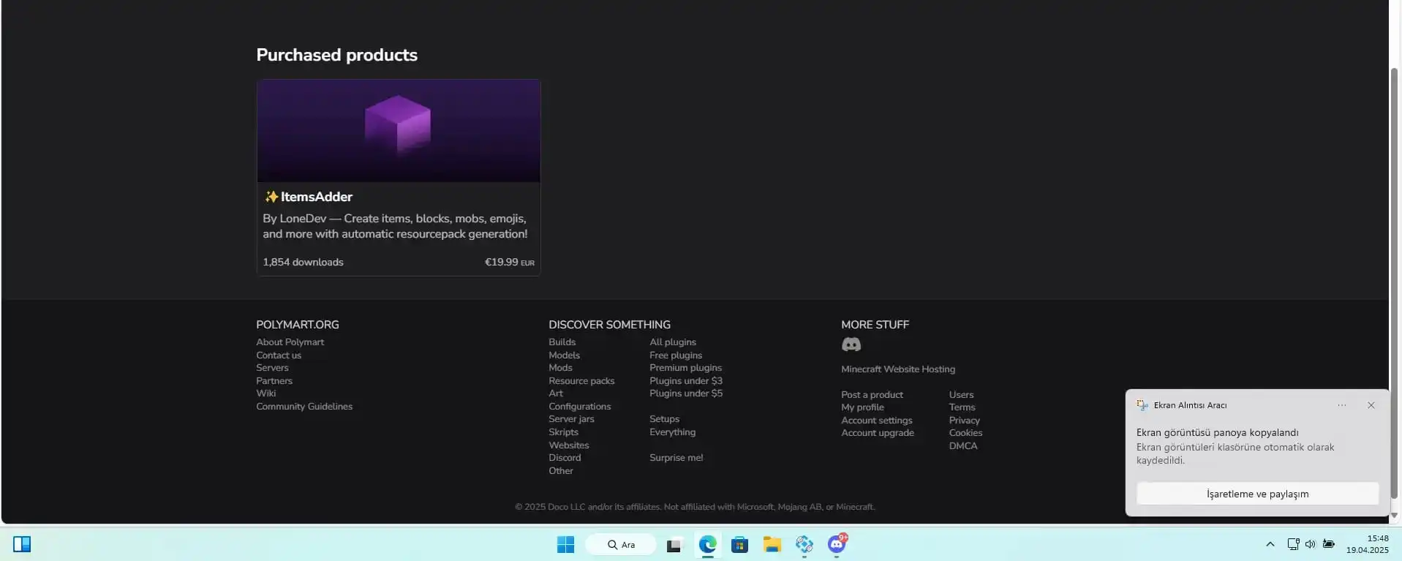Click the ItemsAdder price €19.99 EUR
The image size is (1402, 561).
click(509, 262)
